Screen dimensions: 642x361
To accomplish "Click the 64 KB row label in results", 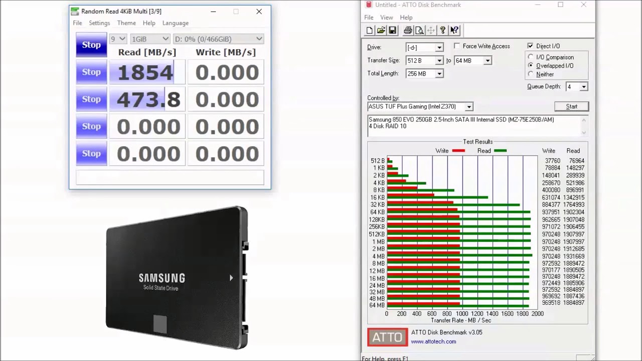I will (x=377, y=212).
